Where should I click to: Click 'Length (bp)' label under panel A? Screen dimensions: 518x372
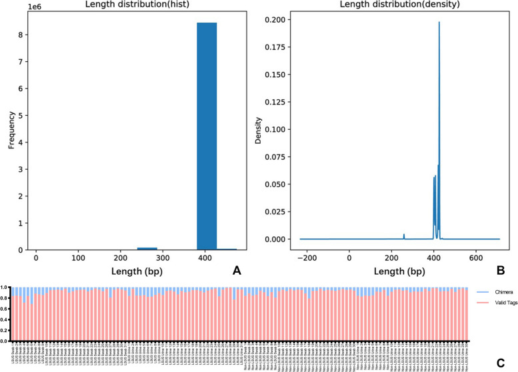click(x=137, y=272)
